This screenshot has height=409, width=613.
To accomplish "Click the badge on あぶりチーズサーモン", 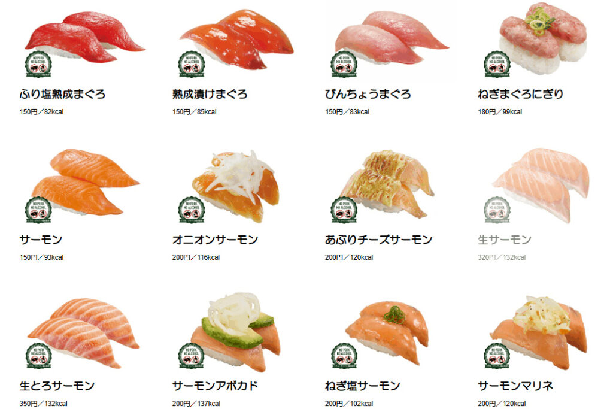I will pyautogui.click(x=344, y=210).
